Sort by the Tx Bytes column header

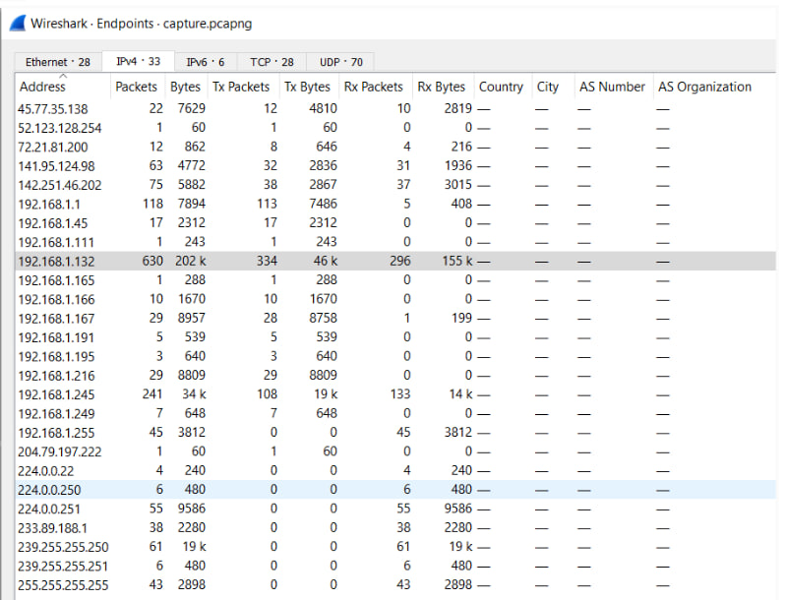pyautogui.click(x=307, y=87)
